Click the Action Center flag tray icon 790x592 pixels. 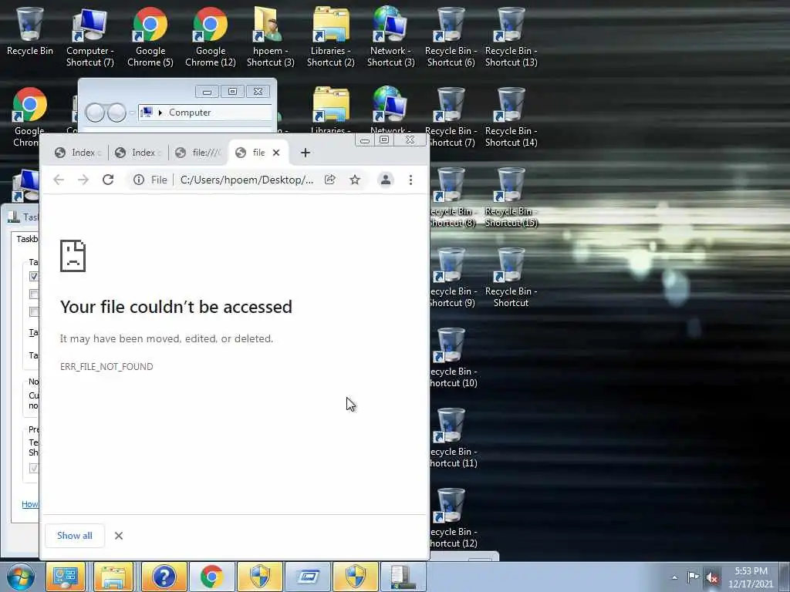(x=694, y=577)
